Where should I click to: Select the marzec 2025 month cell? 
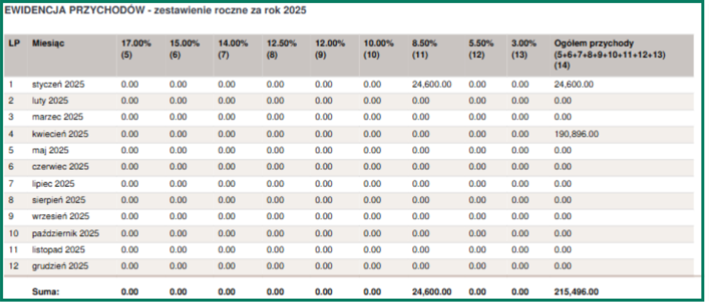(x=57, y=117)
